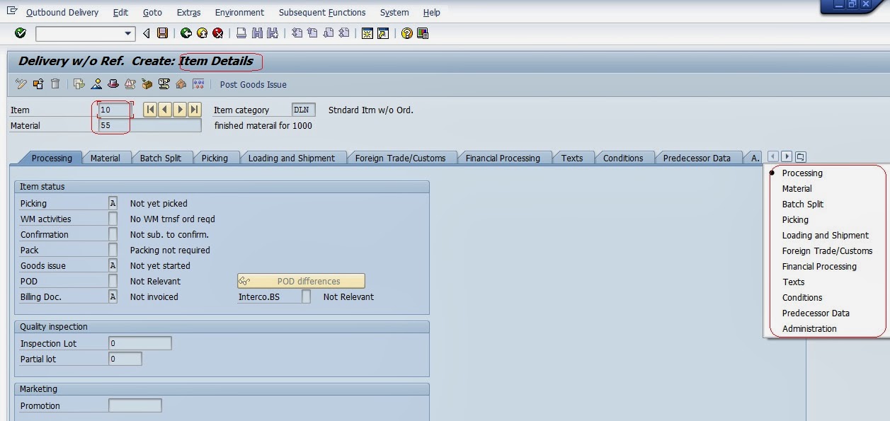Switch to the Loading and Shipment tab
890x421 pixels.
pyautogui.click(x=292, y=158)
